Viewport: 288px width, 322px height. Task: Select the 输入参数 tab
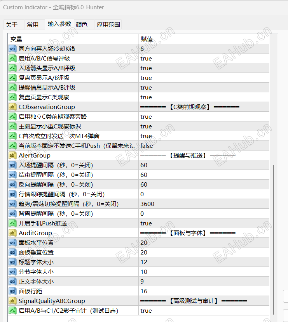pos(59,24)
